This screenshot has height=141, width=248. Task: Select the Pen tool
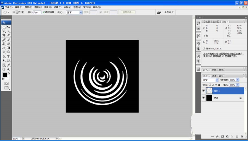[4, 57]
